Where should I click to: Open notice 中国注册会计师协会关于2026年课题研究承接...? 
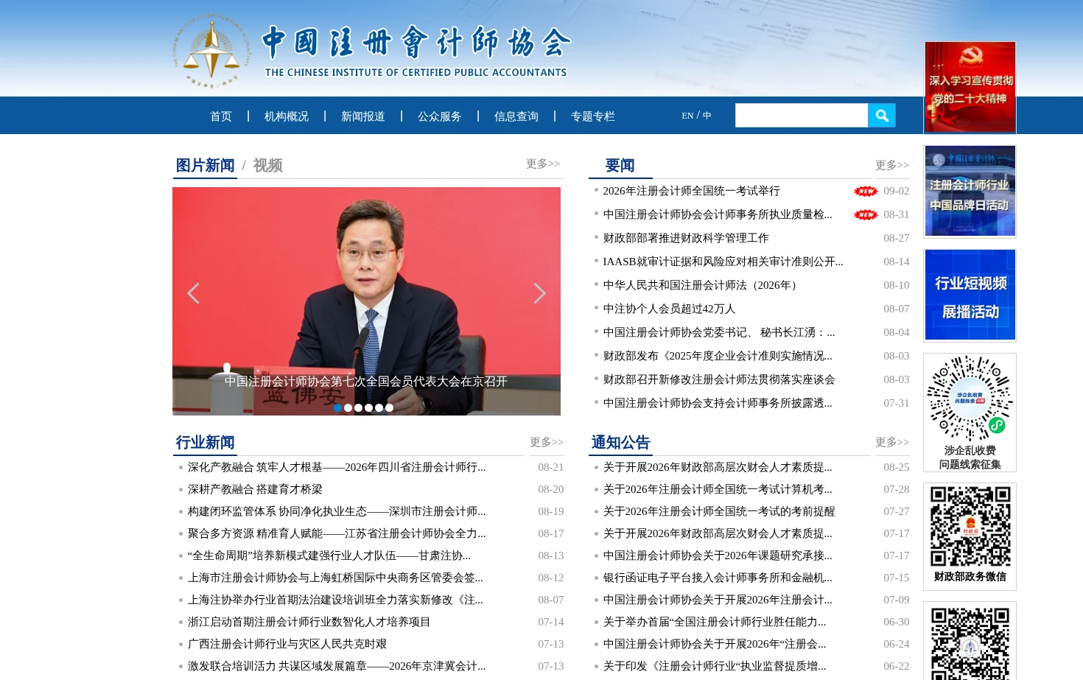pyautogui.click(x=718, y=555)
